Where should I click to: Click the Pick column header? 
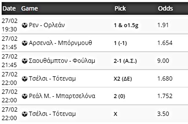[x=120, y=9]
